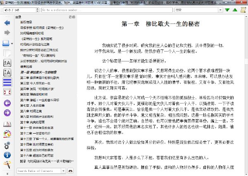The image size is (248, 176).
Task: Select 第七章 人生的容量 chapter
Action: pyautogui.click(x=32, y=106)
